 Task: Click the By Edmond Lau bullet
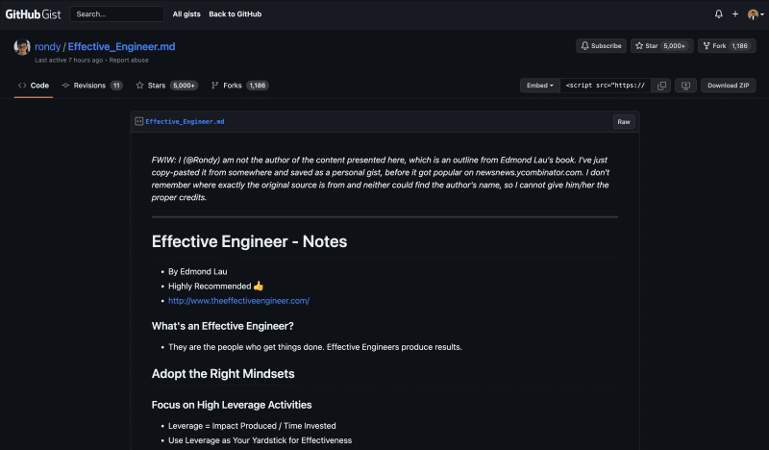(198, 271)
